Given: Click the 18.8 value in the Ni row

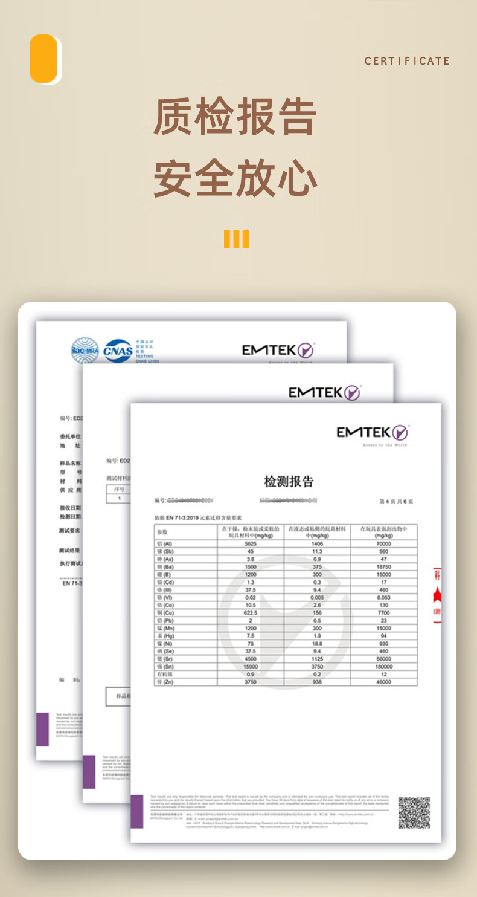Looking at the screenshot, I should 317,644.
